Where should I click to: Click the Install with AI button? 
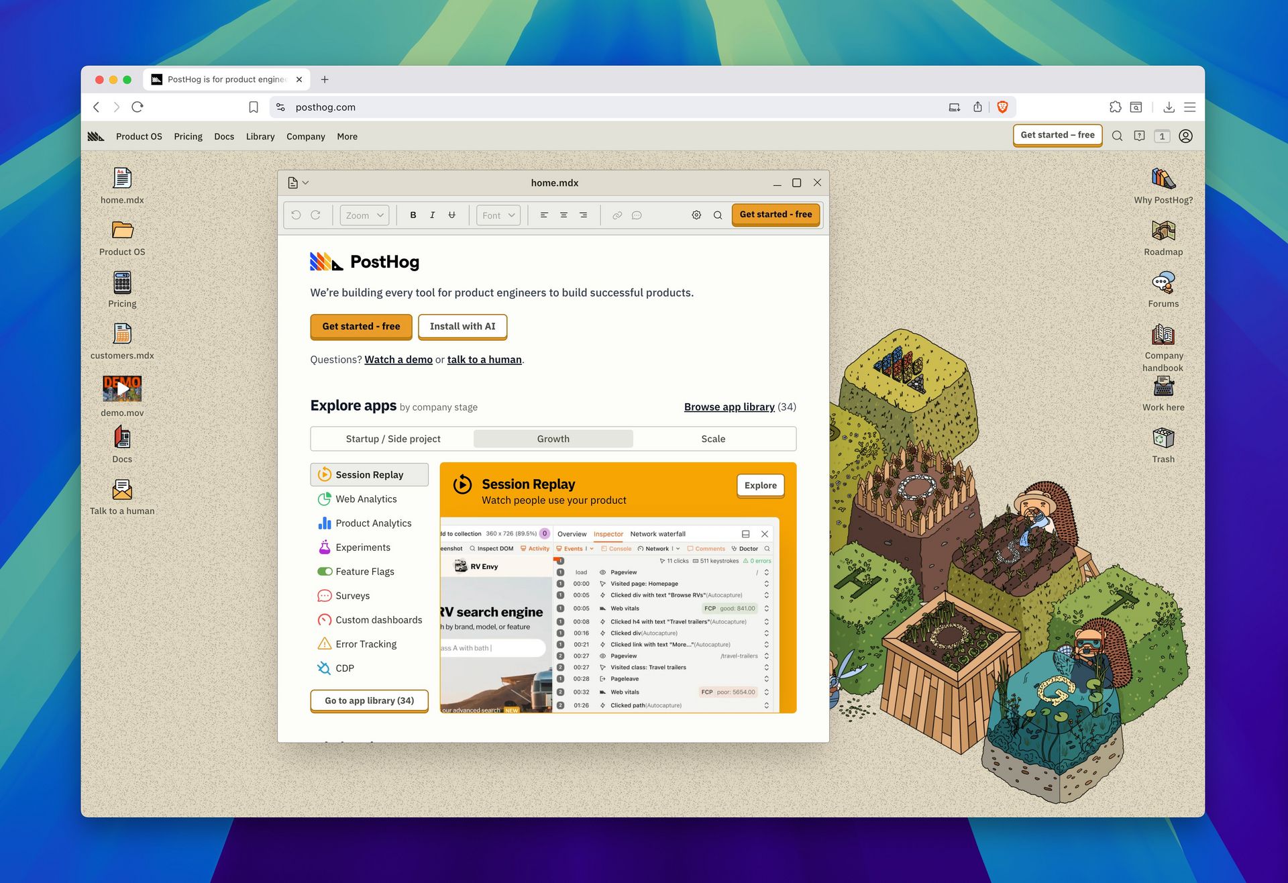click(462, 327)
